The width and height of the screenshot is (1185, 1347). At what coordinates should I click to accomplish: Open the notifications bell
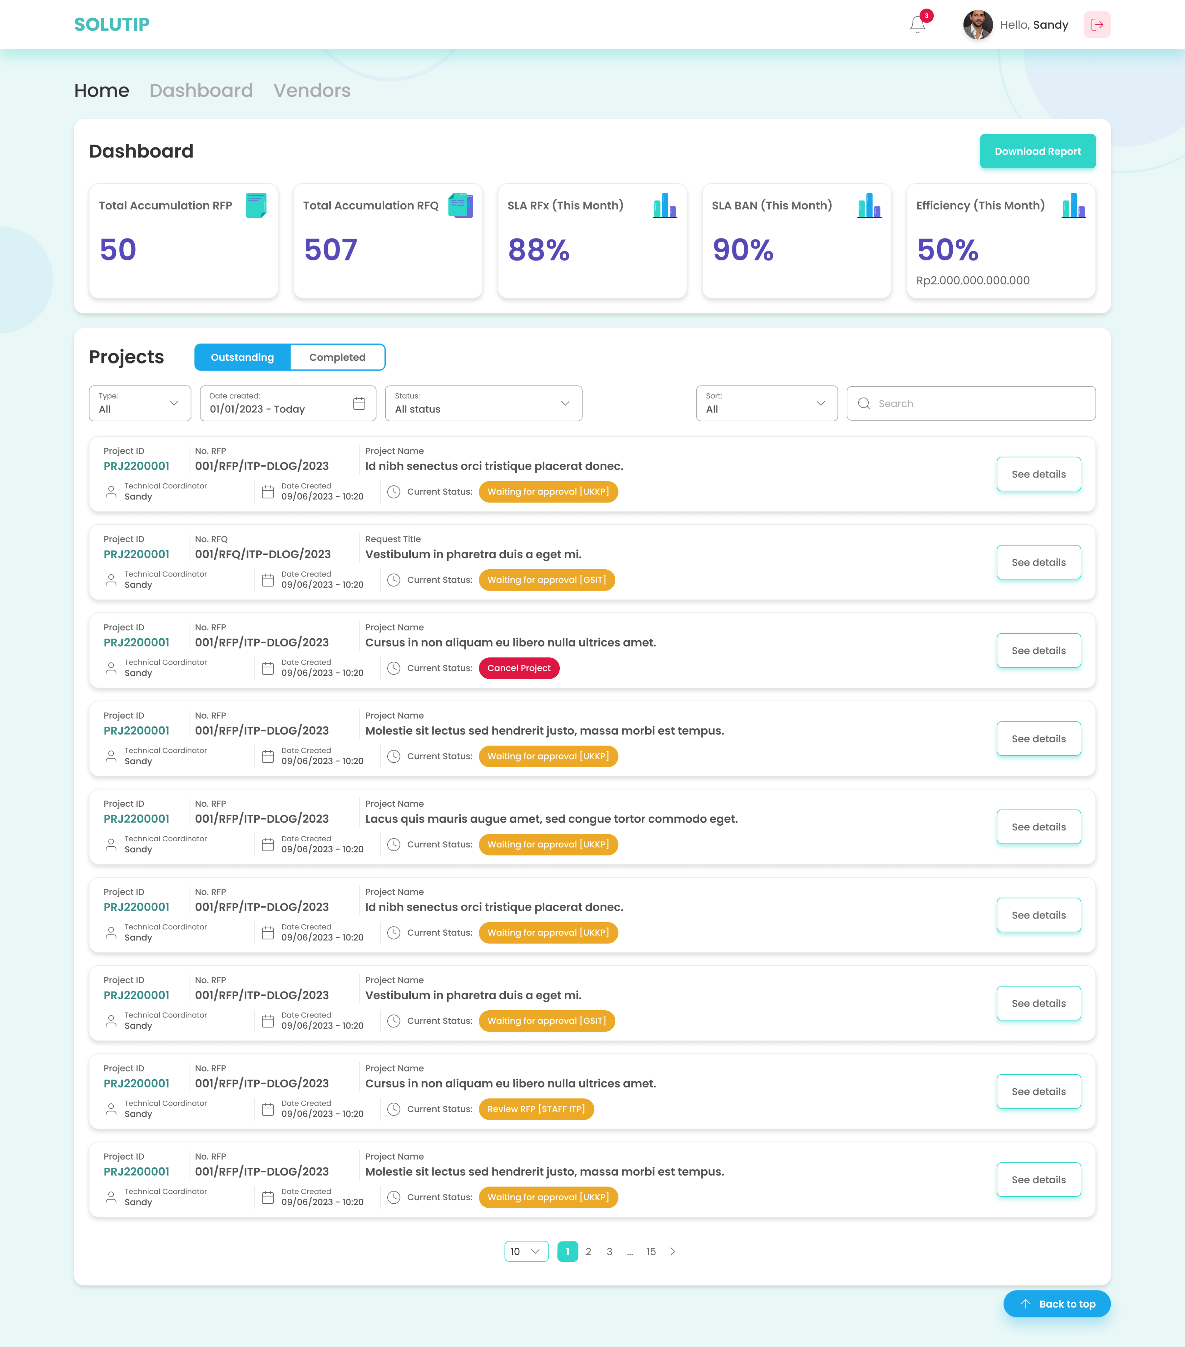(916, 25)
